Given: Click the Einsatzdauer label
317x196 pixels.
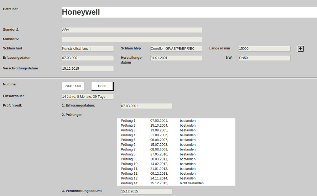Looking at the screenshot, I should (x=13, y=96).
